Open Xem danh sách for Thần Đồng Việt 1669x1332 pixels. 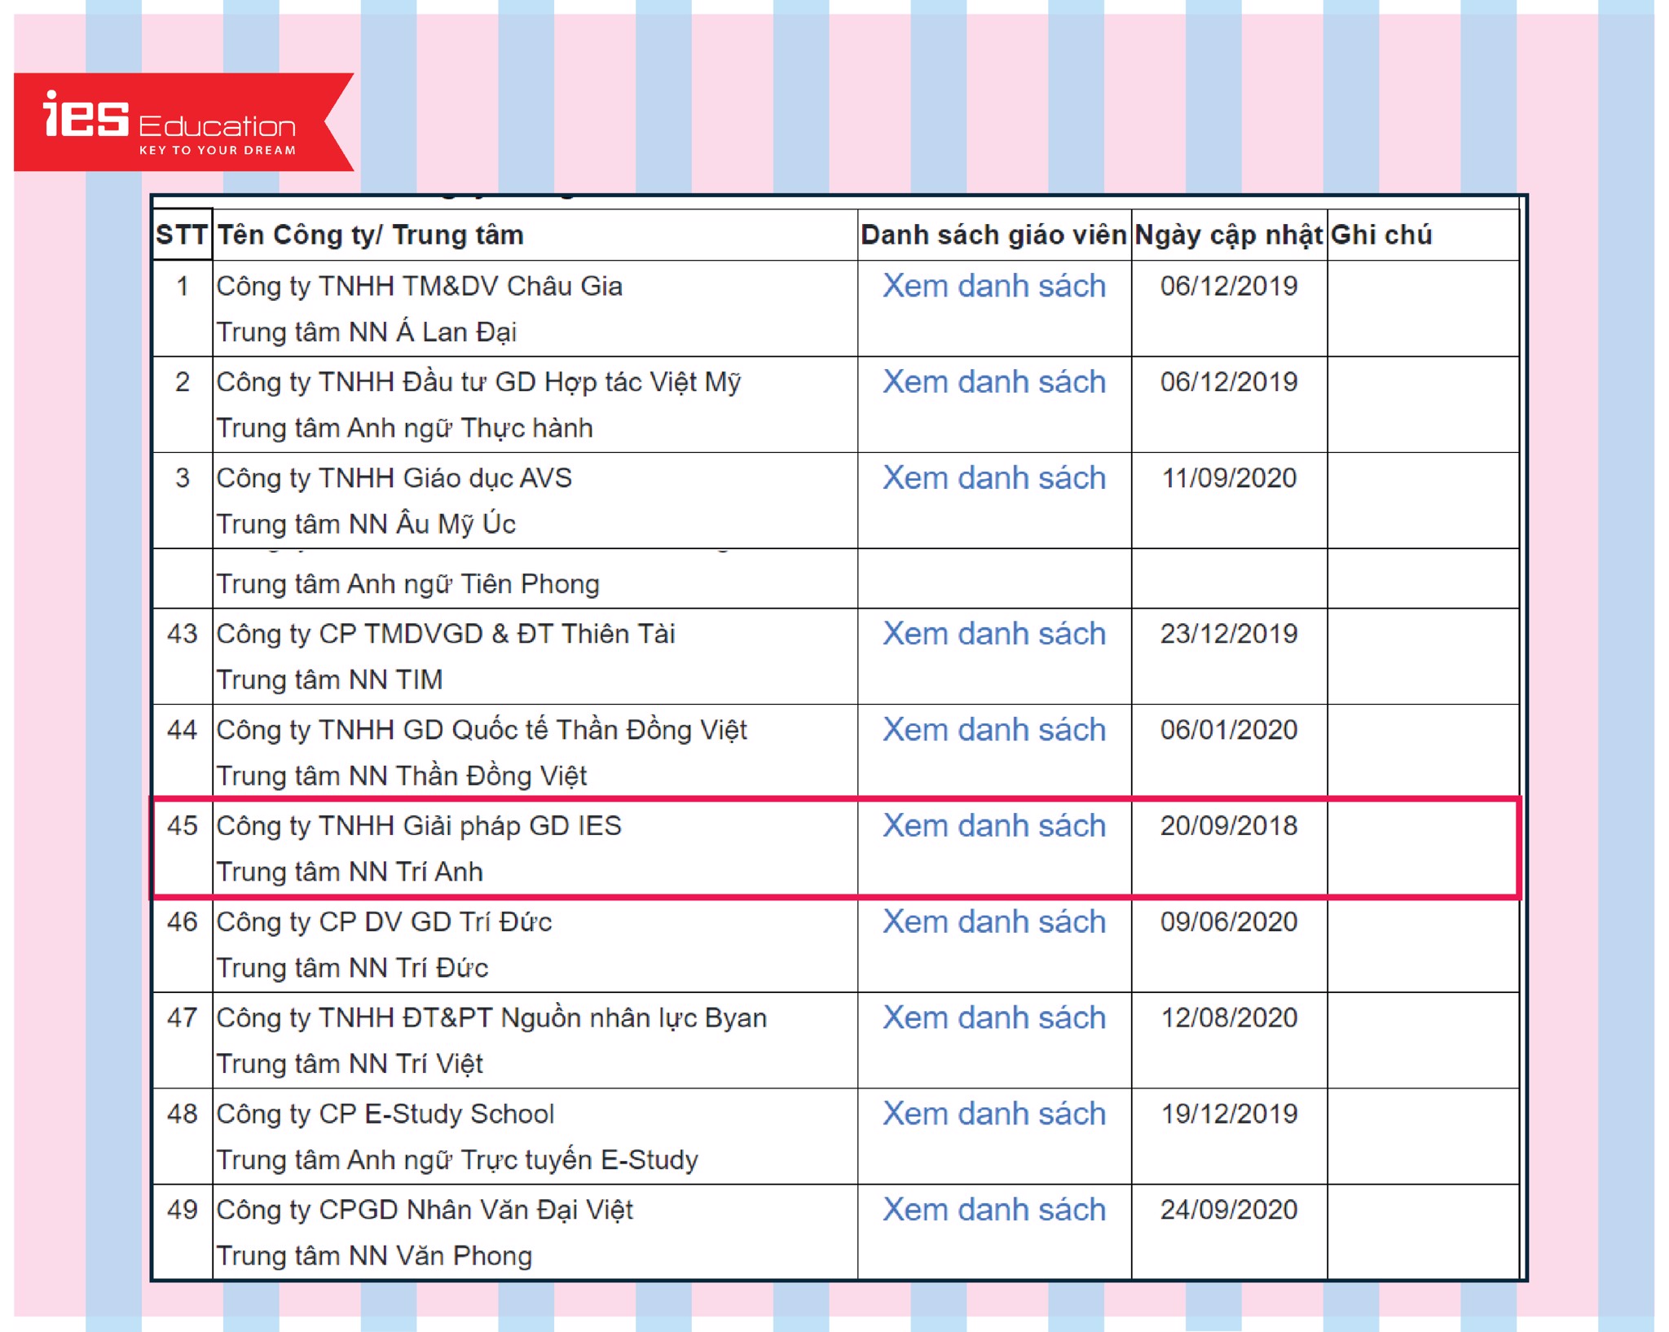point(994,730)
